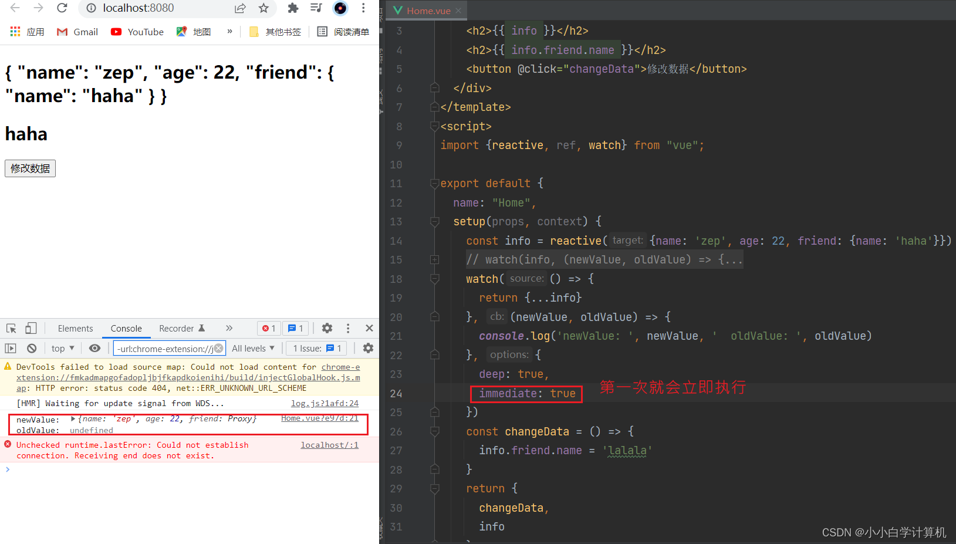Screen dimensions: 956x544
Task: Fold the watch call at line 18
Action: [435, 279]
